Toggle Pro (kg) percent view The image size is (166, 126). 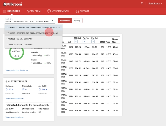coord(93,41)
